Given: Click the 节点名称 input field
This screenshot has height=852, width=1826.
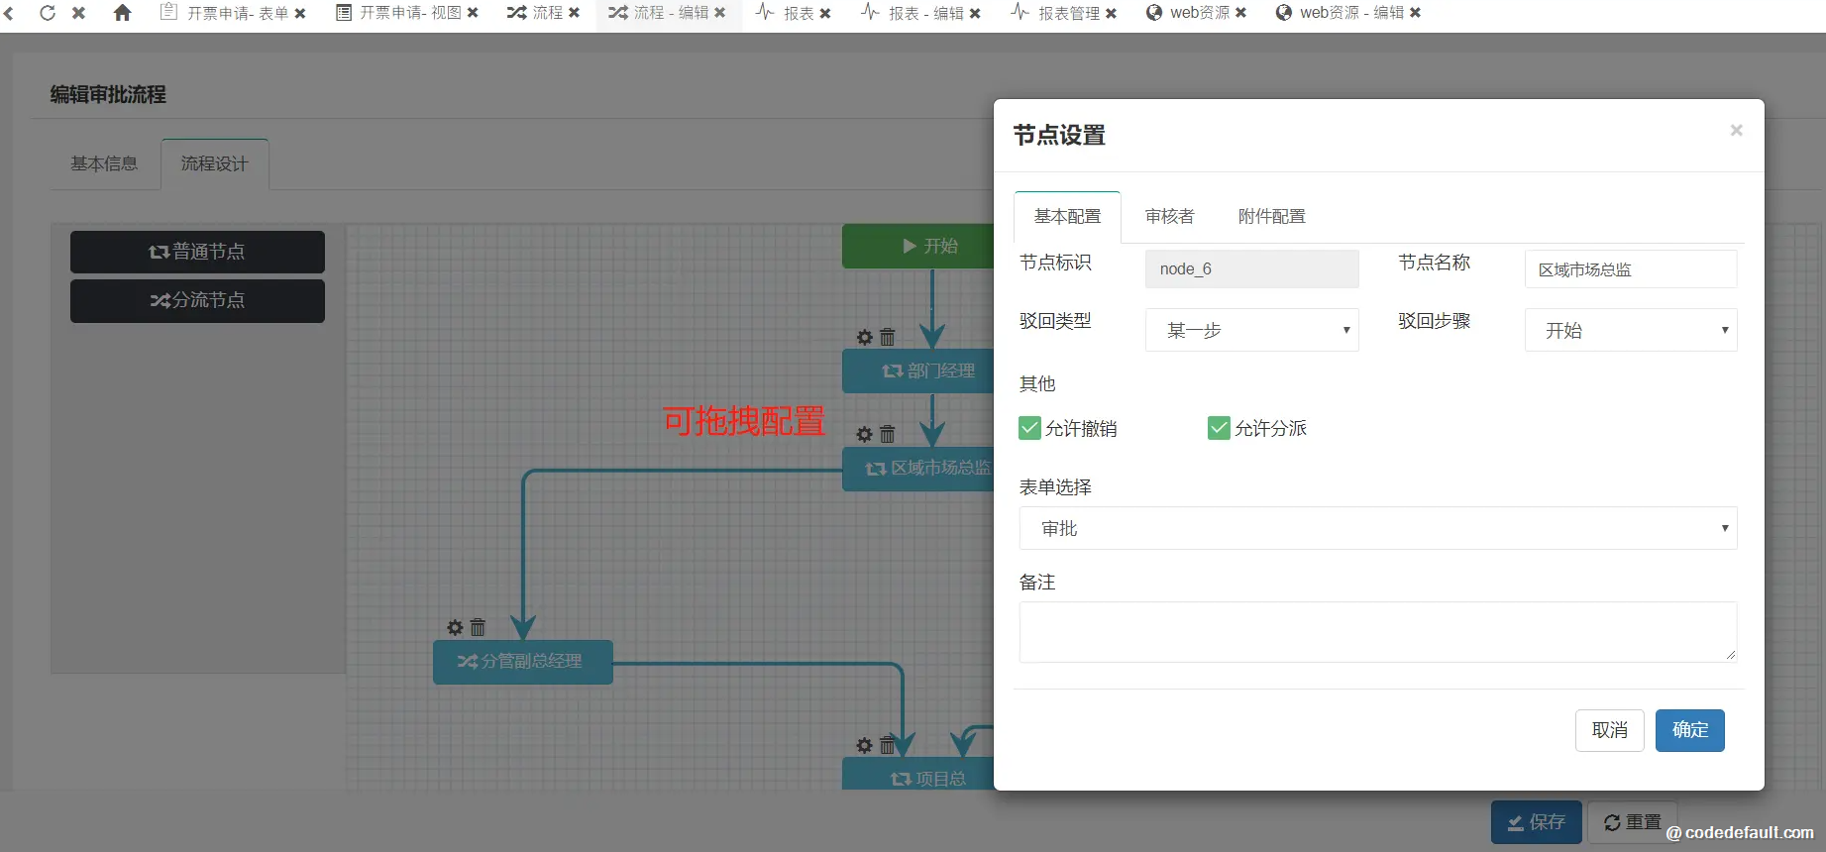Looking at the screenshot, I should pos(1630,269).
